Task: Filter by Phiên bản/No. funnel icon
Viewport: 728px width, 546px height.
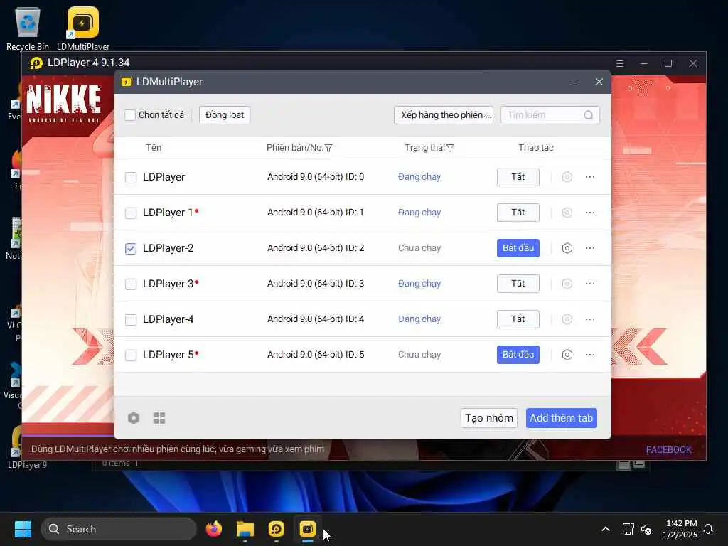Action: pyautogui.click(x=328, y=148)
